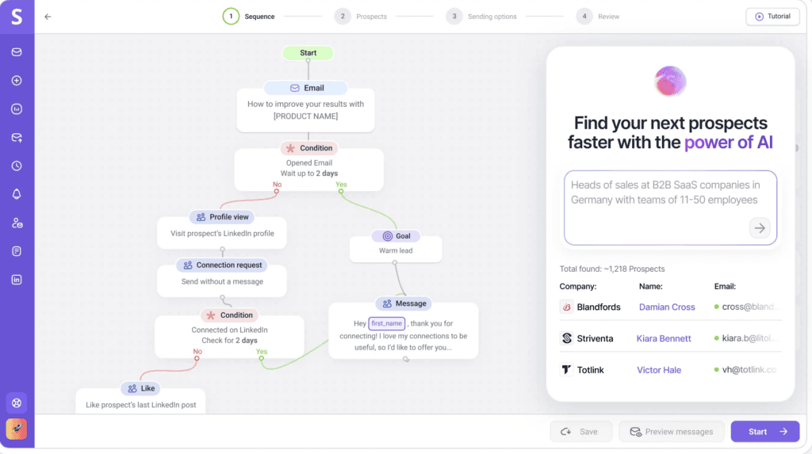Open the clock schedule icon in sidebar
812x454 pixels.
17,166
